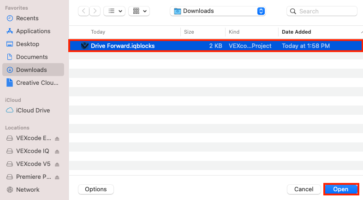363x200 pixels.
Task: Click the Desktop monitor icon
Action: pos(10,44)
